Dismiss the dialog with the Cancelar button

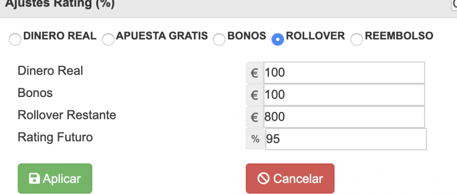tap(290, 178)
